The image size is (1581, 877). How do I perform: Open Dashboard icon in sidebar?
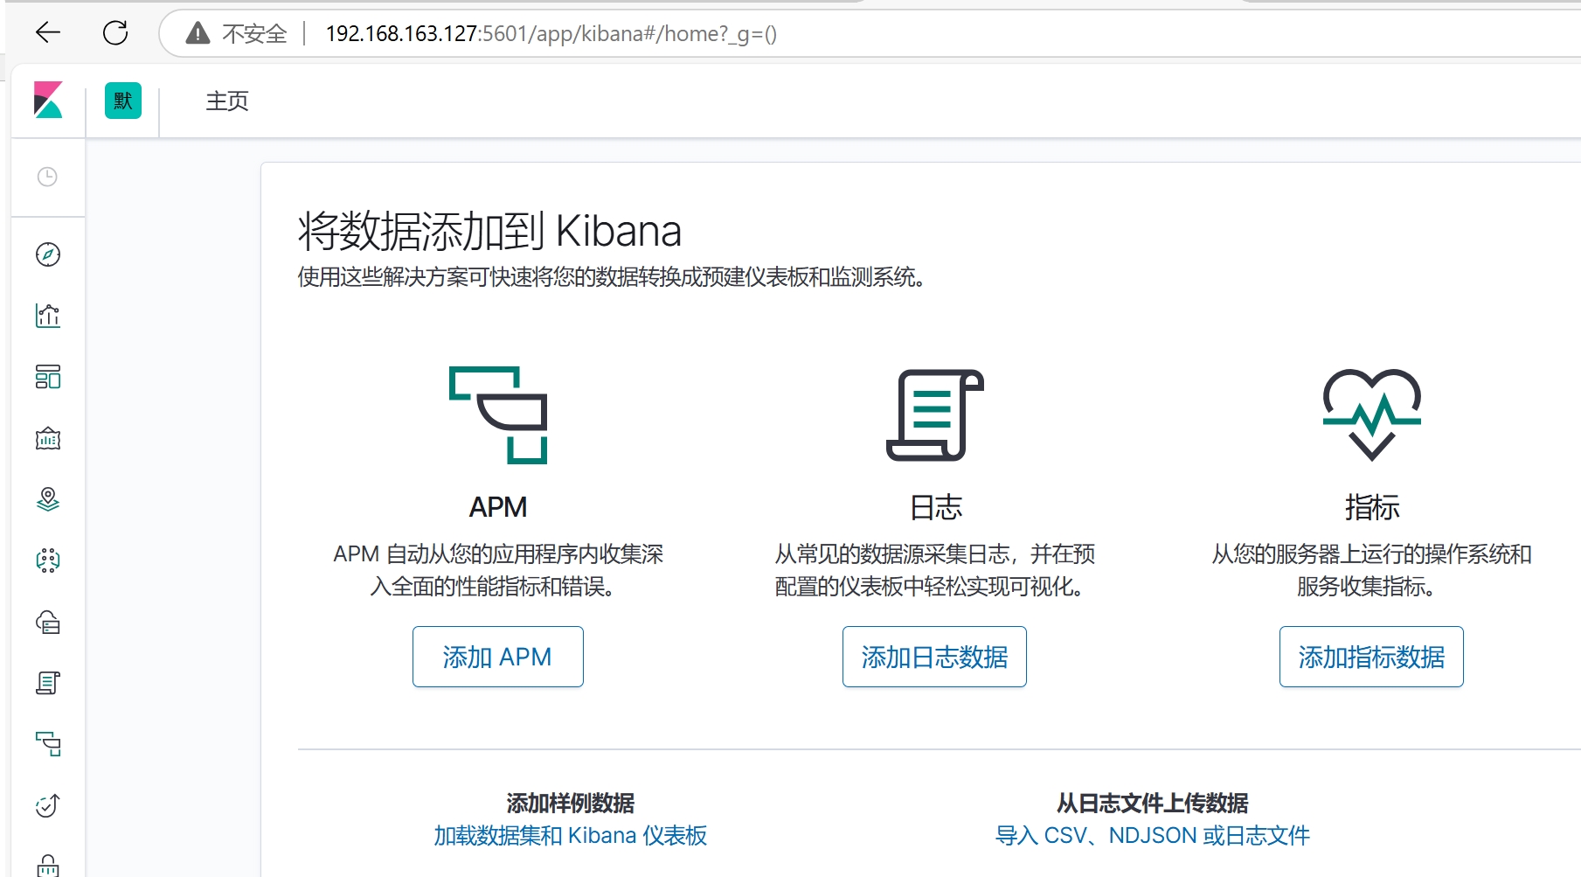coord(48,377)
